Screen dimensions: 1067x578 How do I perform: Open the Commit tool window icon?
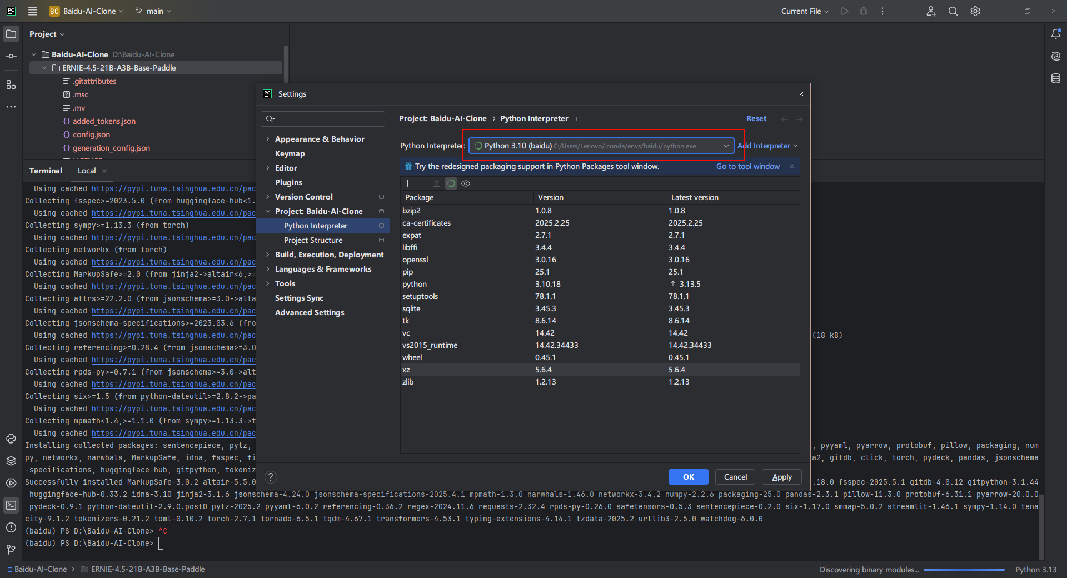(x=11, y=56)
